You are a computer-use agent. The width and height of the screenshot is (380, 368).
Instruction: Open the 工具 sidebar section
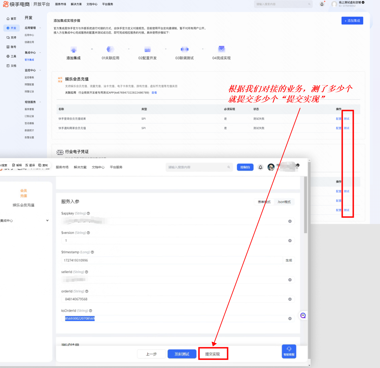[x=11, y=56]
